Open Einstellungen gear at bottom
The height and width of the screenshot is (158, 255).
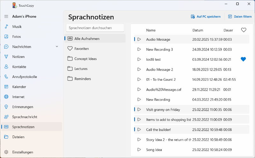click(x=6, y=152)
